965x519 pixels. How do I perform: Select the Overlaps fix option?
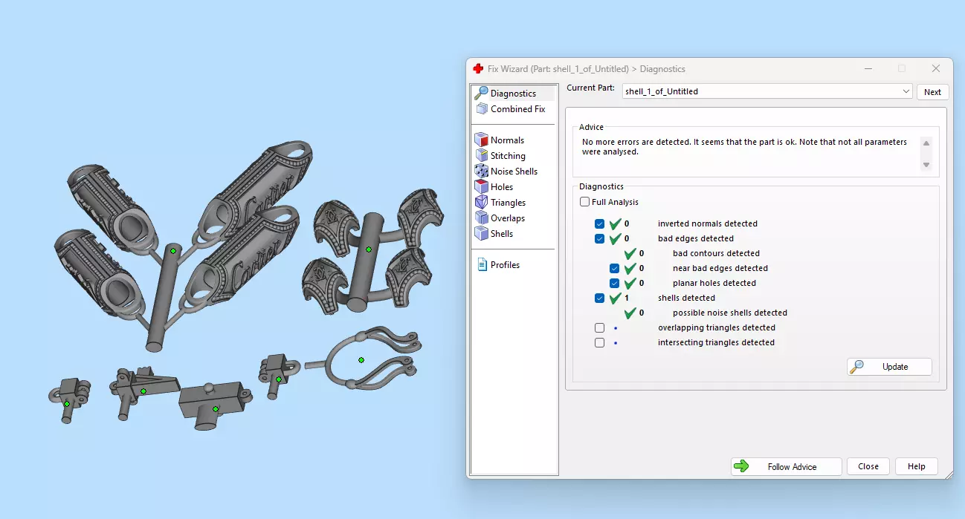[501, 218]
